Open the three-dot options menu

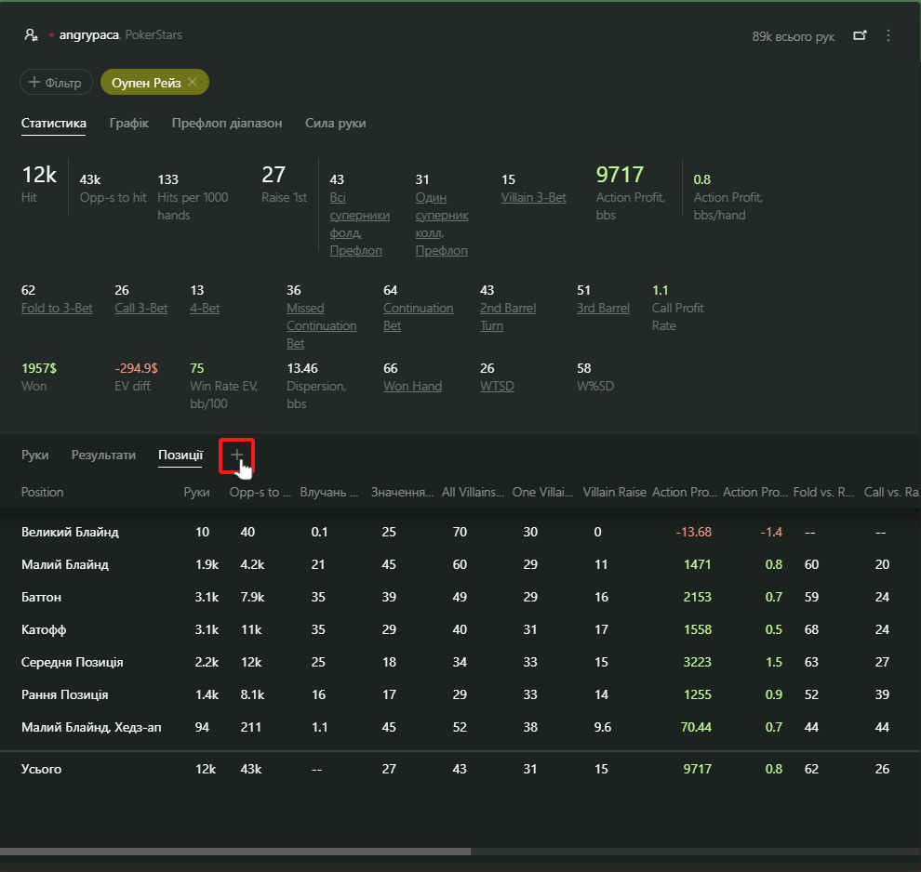[x=888, y=35]
